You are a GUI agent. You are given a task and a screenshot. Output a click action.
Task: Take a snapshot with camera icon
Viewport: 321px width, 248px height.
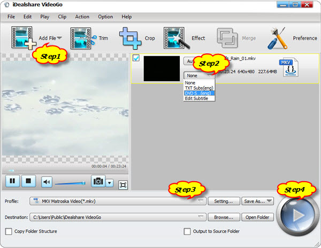coord(98,181)
